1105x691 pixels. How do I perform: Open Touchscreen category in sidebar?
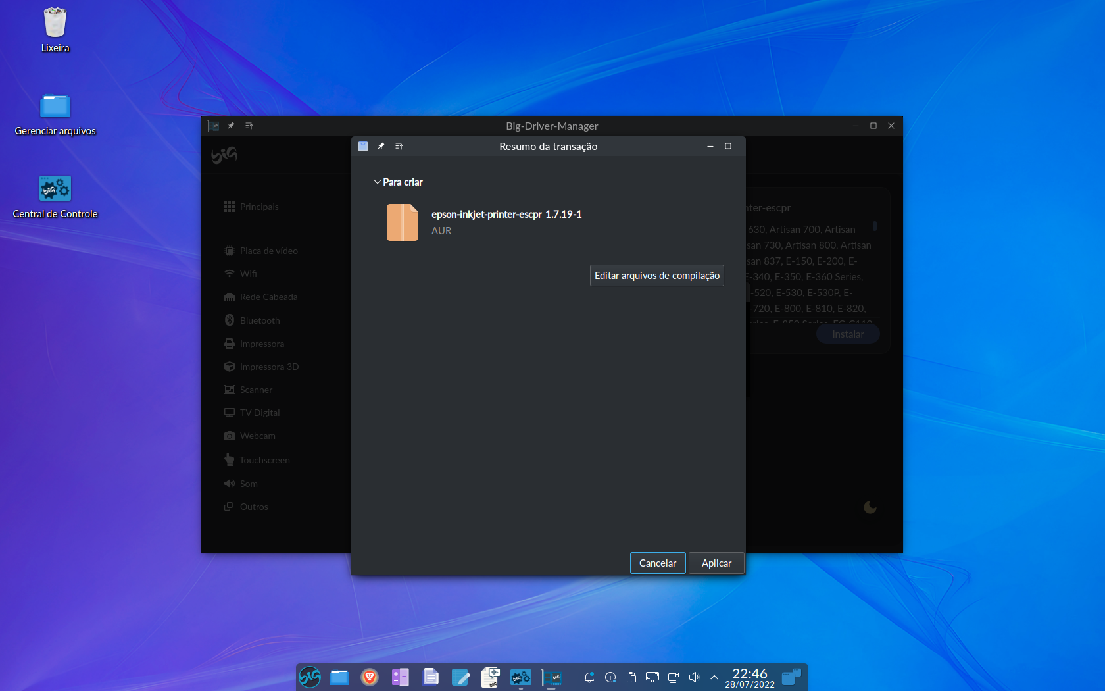(257, 460)
